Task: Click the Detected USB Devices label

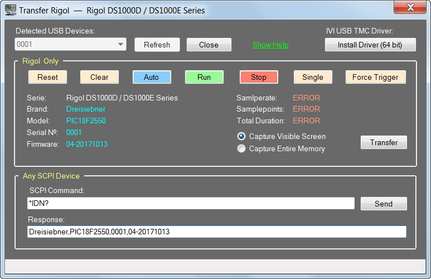Action: click(x=55, y=31)
